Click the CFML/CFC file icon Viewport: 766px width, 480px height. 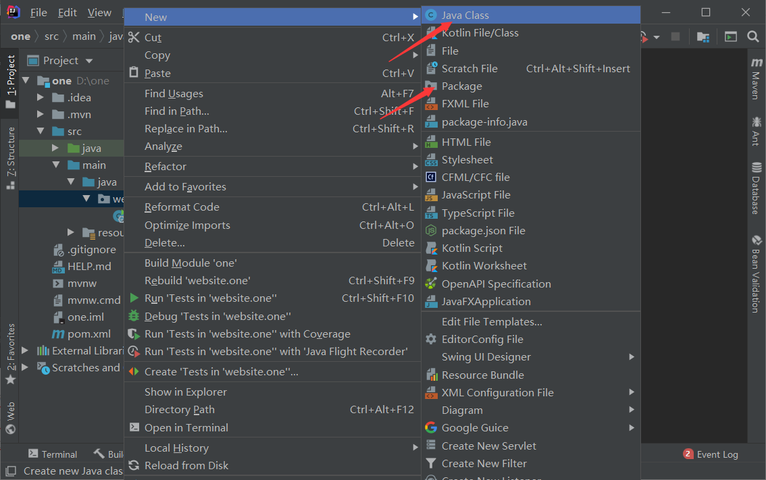click(x=431, y=177)
